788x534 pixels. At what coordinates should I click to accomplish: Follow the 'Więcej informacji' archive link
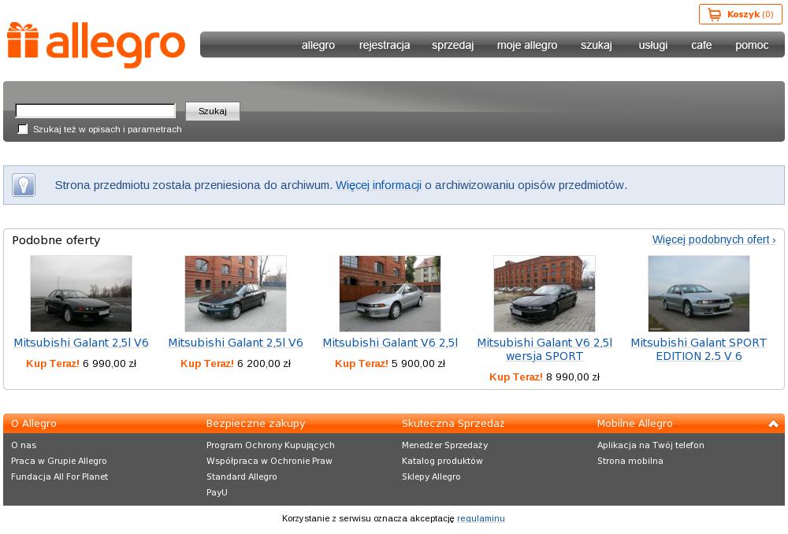[x=378, y=185]
